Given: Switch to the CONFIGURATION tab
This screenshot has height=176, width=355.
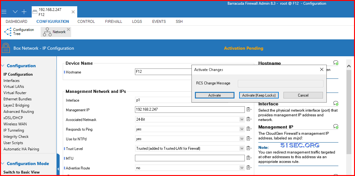Looking at the screenshot, I should 53,21.
